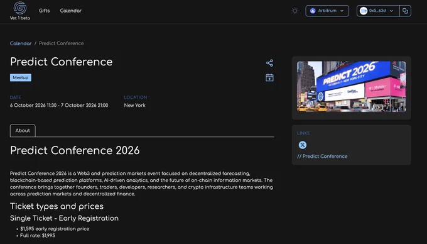Click the Predict 2026 billboard image
This screenshot has width=427, height=244.
coord(351,86)
